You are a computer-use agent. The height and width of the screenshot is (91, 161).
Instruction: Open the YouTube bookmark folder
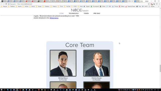(67, 6)
